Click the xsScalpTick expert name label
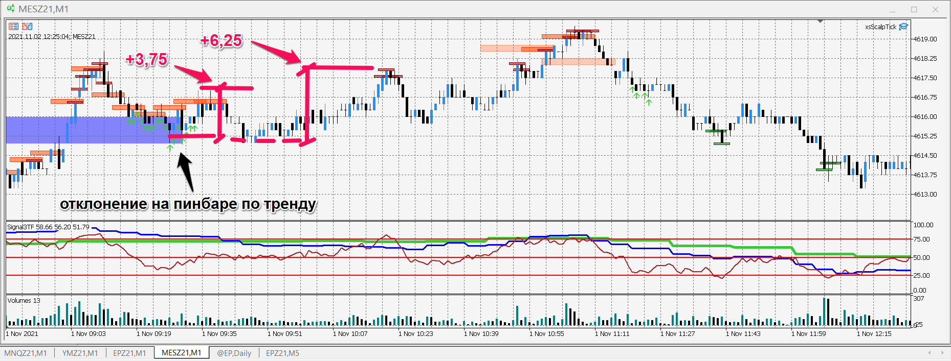 point(880,27)
